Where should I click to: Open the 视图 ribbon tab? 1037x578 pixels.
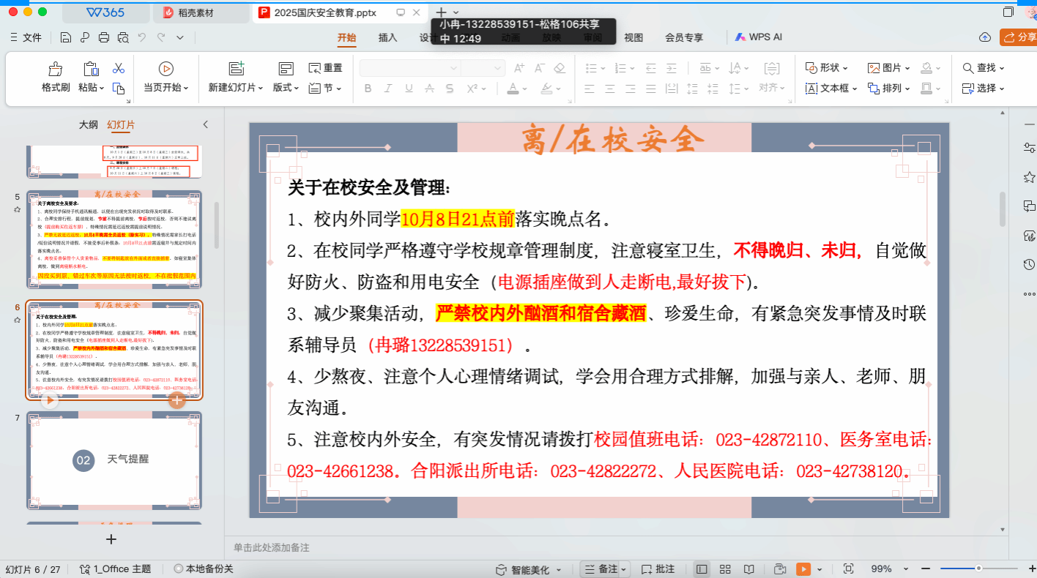point(633,38)
